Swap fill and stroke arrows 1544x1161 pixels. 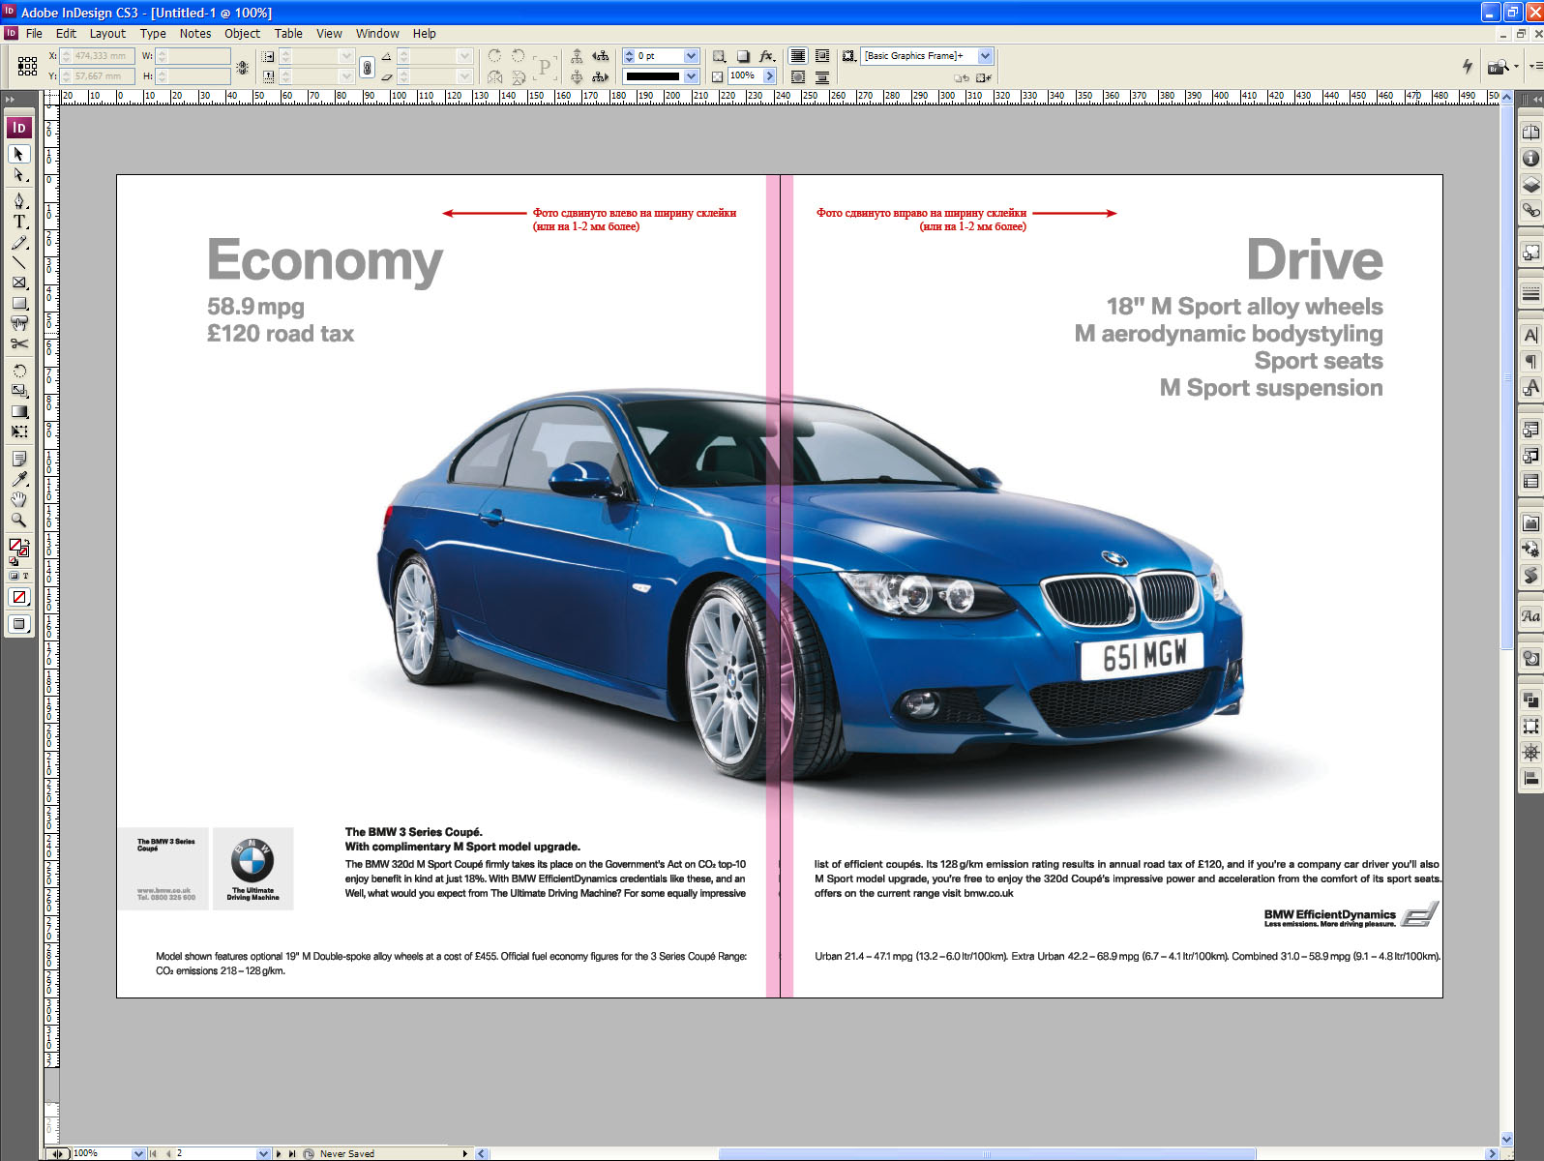[25, 543]
